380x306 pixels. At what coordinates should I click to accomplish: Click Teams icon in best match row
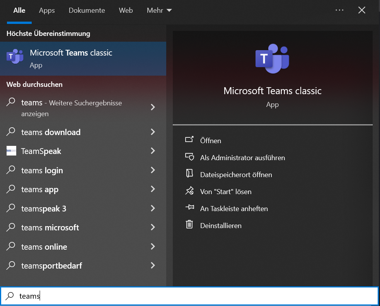click(15, 57)
